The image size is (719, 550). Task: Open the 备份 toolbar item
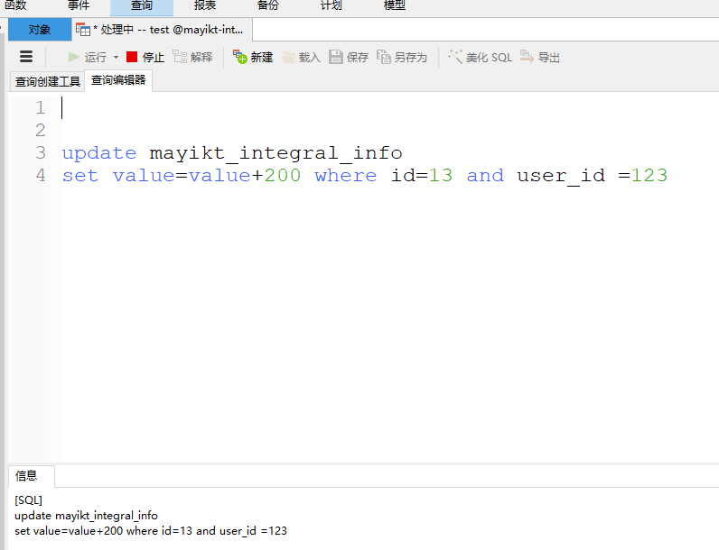click(267, 6)
